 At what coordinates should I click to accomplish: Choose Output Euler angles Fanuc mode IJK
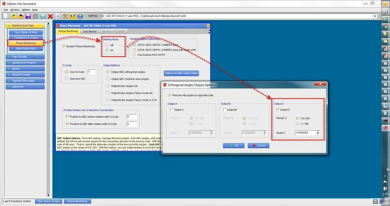click(108, 93)
